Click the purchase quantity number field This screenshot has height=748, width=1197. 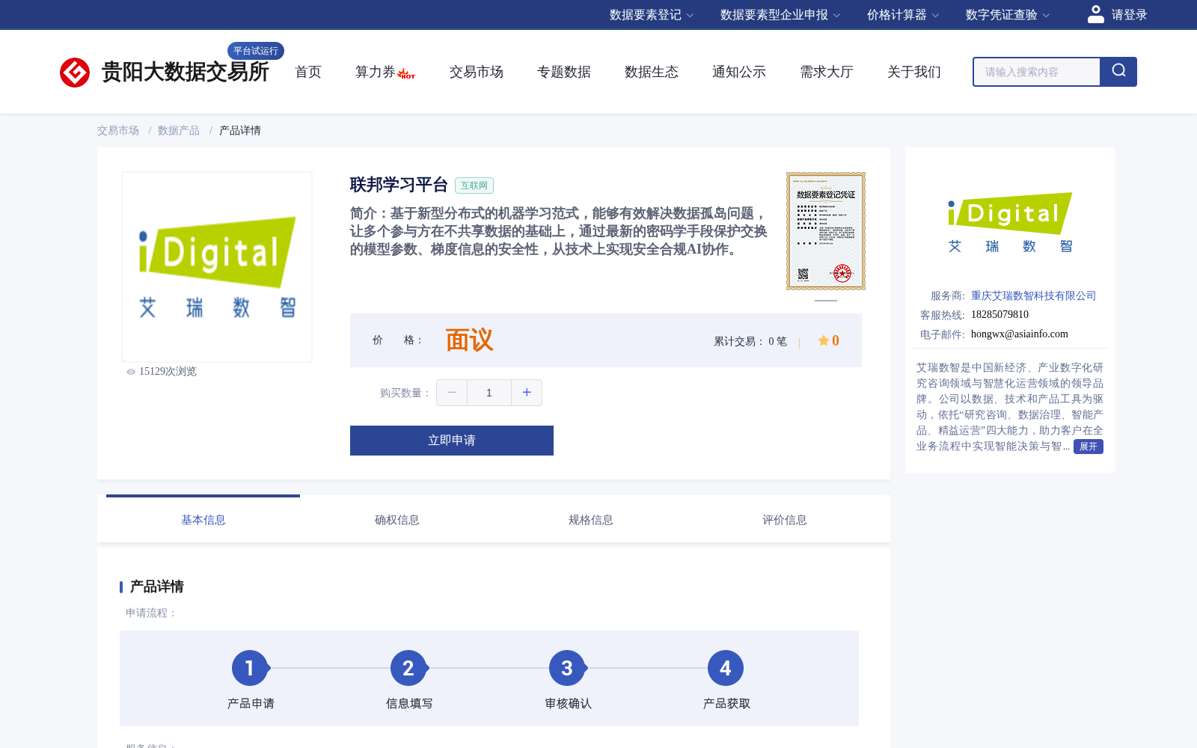[x=489, y=393]
